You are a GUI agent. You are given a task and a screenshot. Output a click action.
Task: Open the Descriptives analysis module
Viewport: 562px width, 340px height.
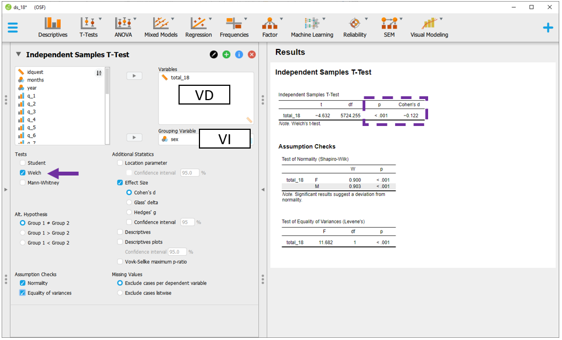pos(53,27)
